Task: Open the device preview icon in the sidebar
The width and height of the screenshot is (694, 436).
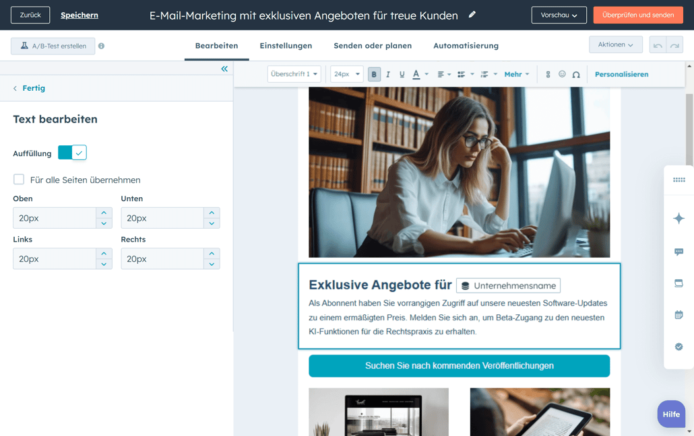Action: (679, 283)
